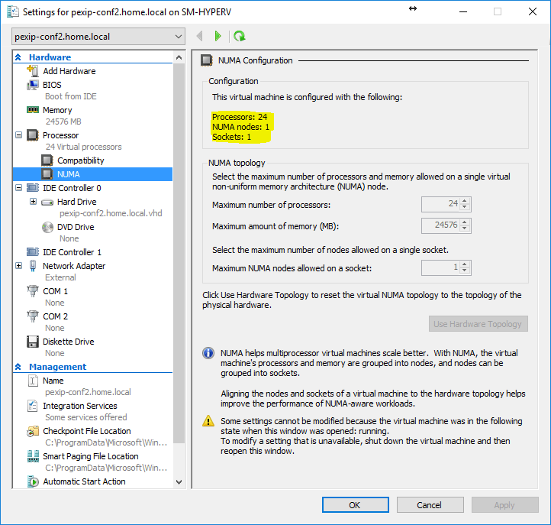Click the tree scrollbar up arrow
This screenshot has width=551, height=525.
[179, 57]
